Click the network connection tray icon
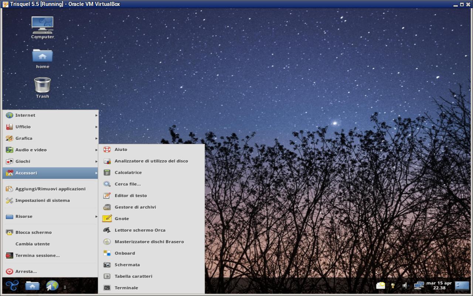Viewport: 473px width, 296px height. point(418,286)
